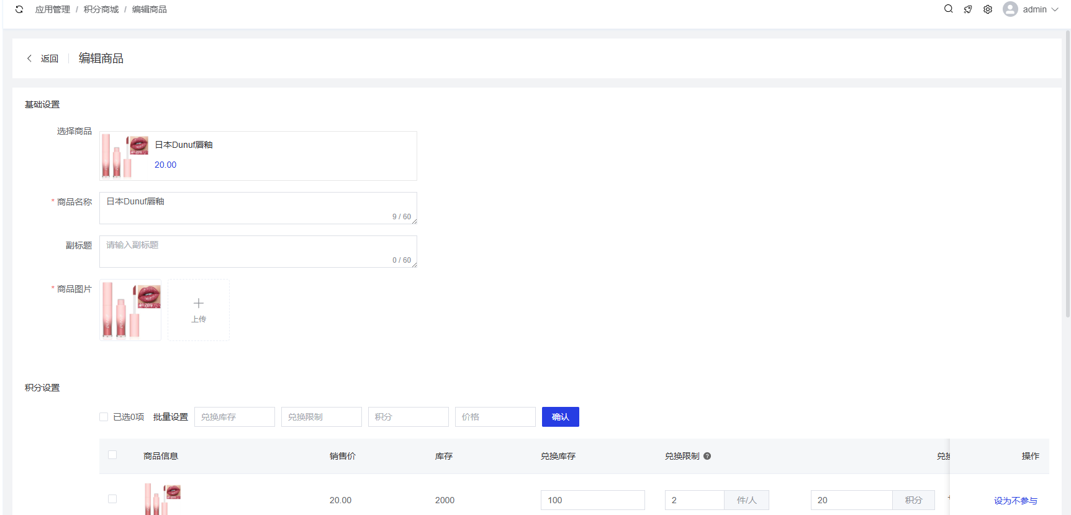Click the help icon beside 兑换限制
The height and width of the screenshot is (515, 1071).
pyautogui.click(x=707, y=456)
